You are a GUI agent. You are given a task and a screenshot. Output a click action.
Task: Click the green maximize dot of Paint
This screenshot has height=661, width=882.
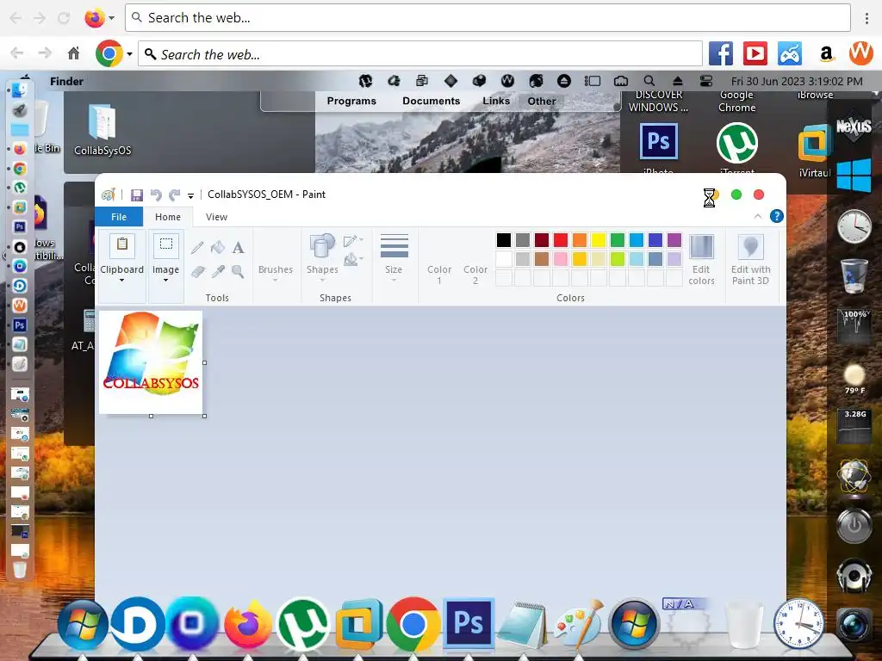click(736, 195)
